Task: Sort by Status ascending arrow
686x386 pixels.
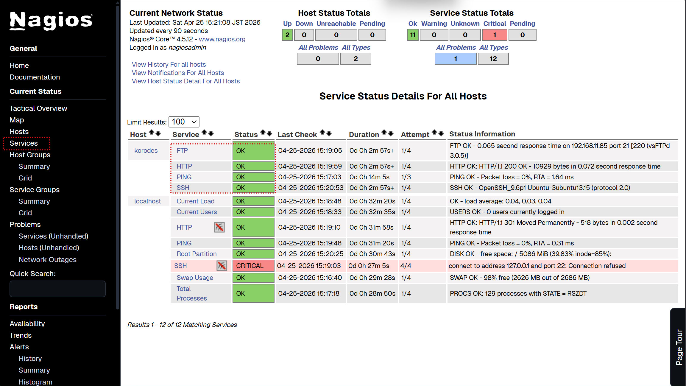Action: [x=263, y=133]
